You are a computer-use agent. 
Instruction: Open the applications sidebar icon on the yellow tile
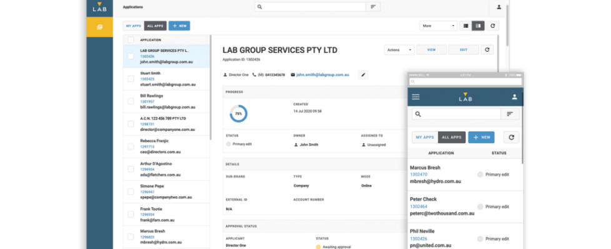[99, 27]
